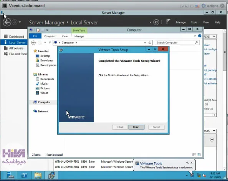The height and width of the screenshot is (181, 228).
Task: Click Cancel in VMware Tools Setup
Action: click(156, 127)
